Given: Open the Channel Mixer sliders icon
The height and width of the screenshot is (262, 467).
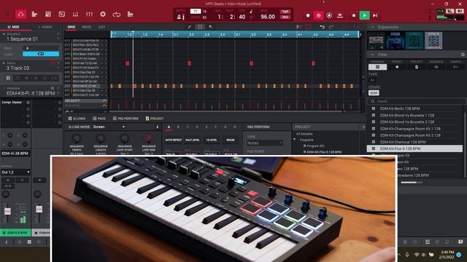Looking at the screenshot, I should pos(89,15).
